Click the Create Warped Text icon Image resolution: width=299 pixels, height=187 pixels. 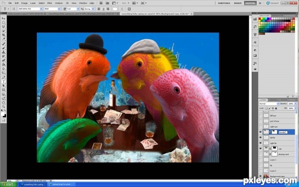[x=122, y=9]
